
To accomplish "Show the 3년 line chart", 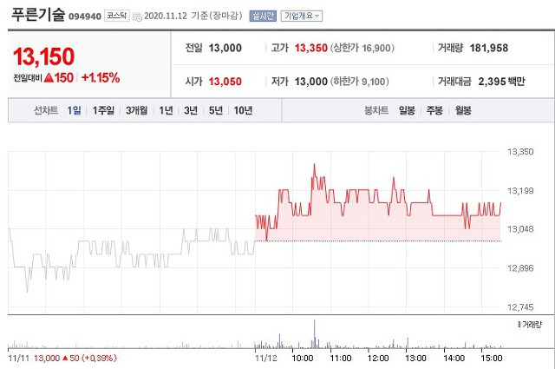I will (191, 110).
